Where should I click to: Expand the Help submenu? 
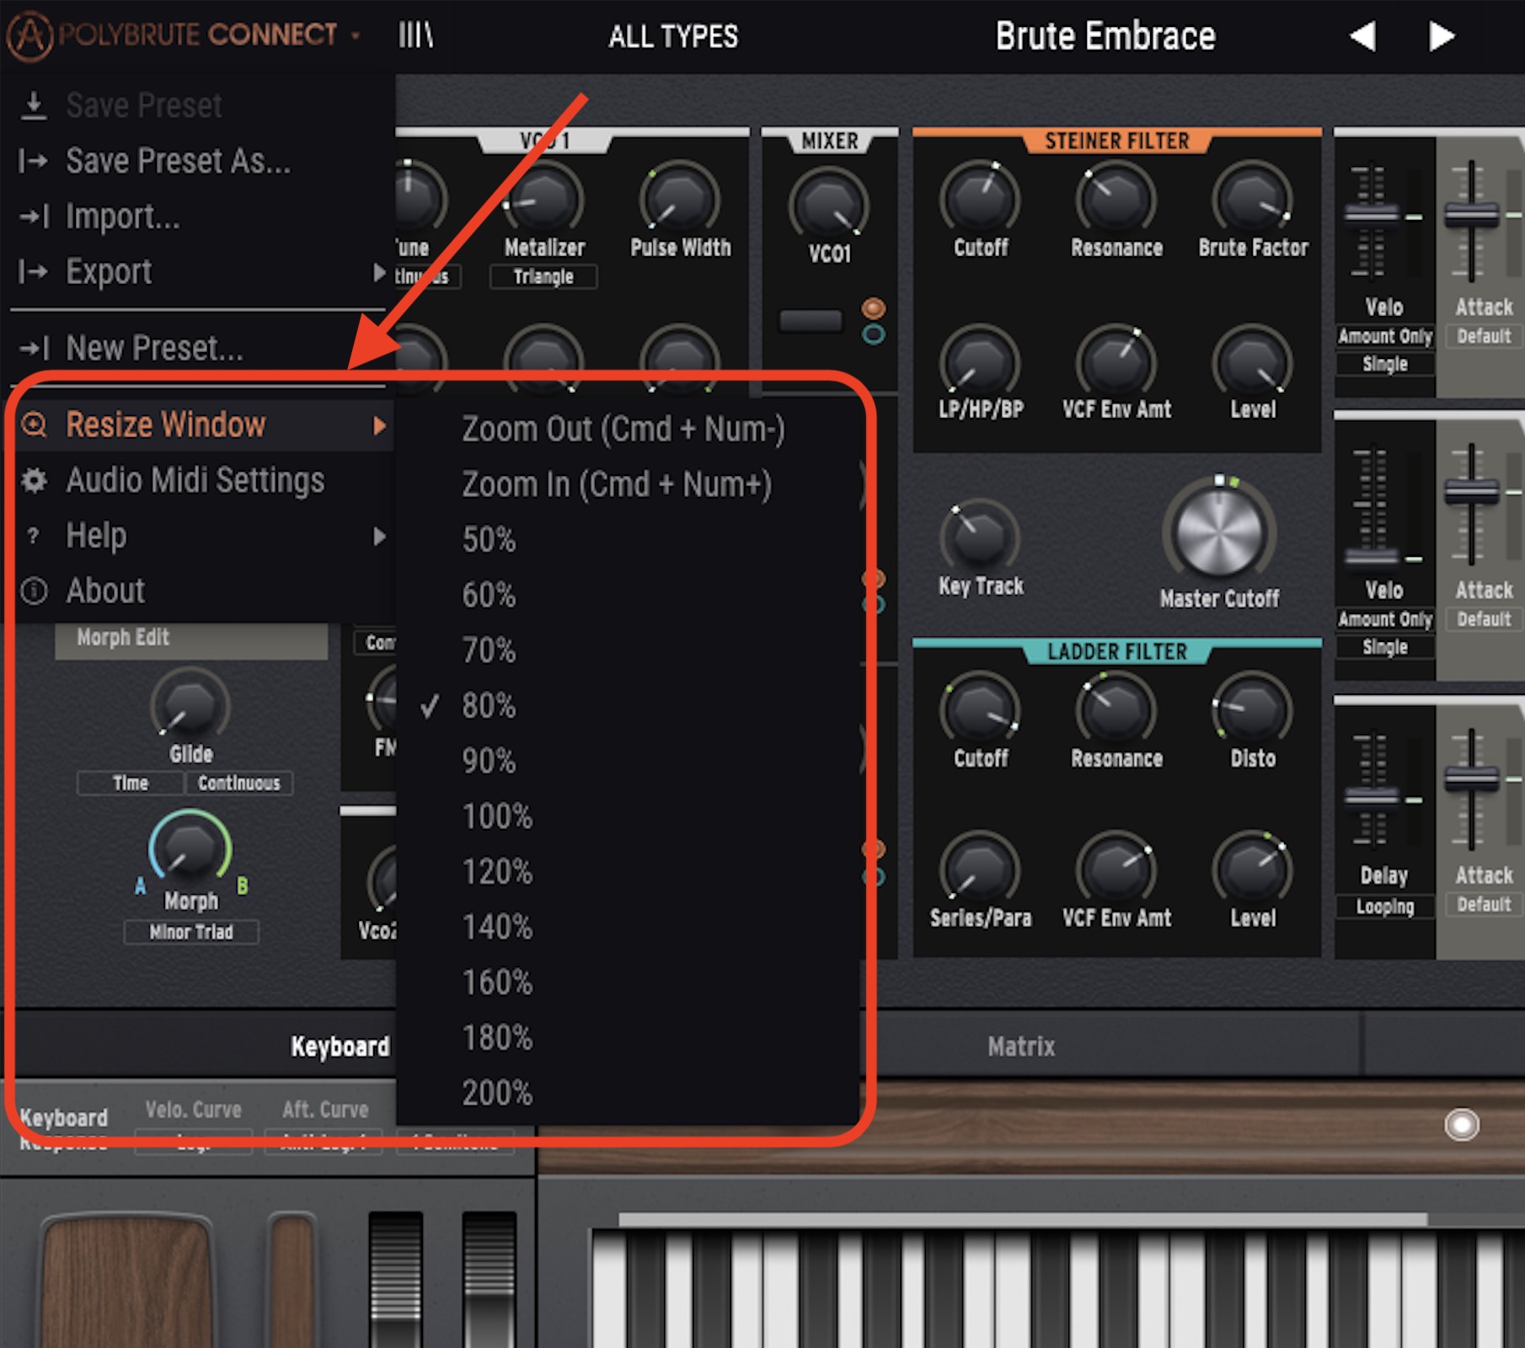200,536
